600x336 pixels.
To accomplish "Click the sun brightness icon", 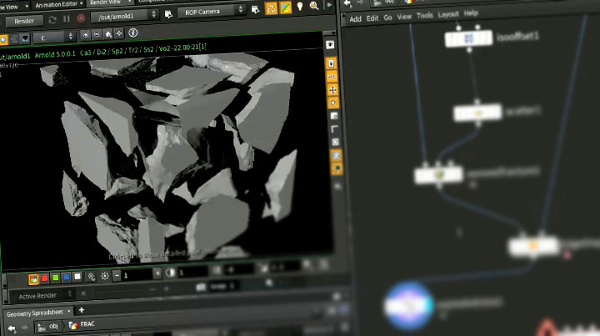I will [104, 276].
